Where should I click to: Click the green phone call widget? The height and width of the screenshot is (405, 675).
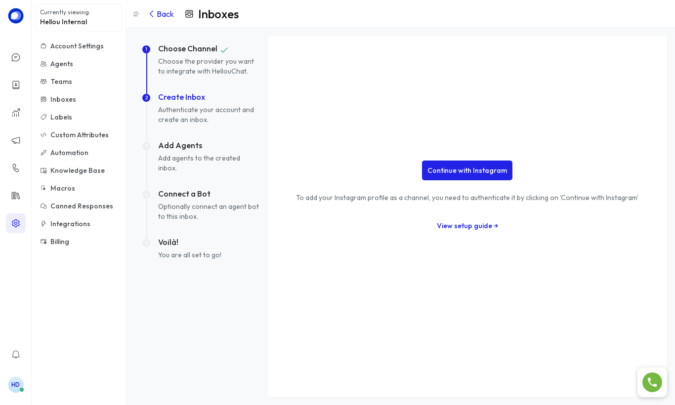pos(652,382)
